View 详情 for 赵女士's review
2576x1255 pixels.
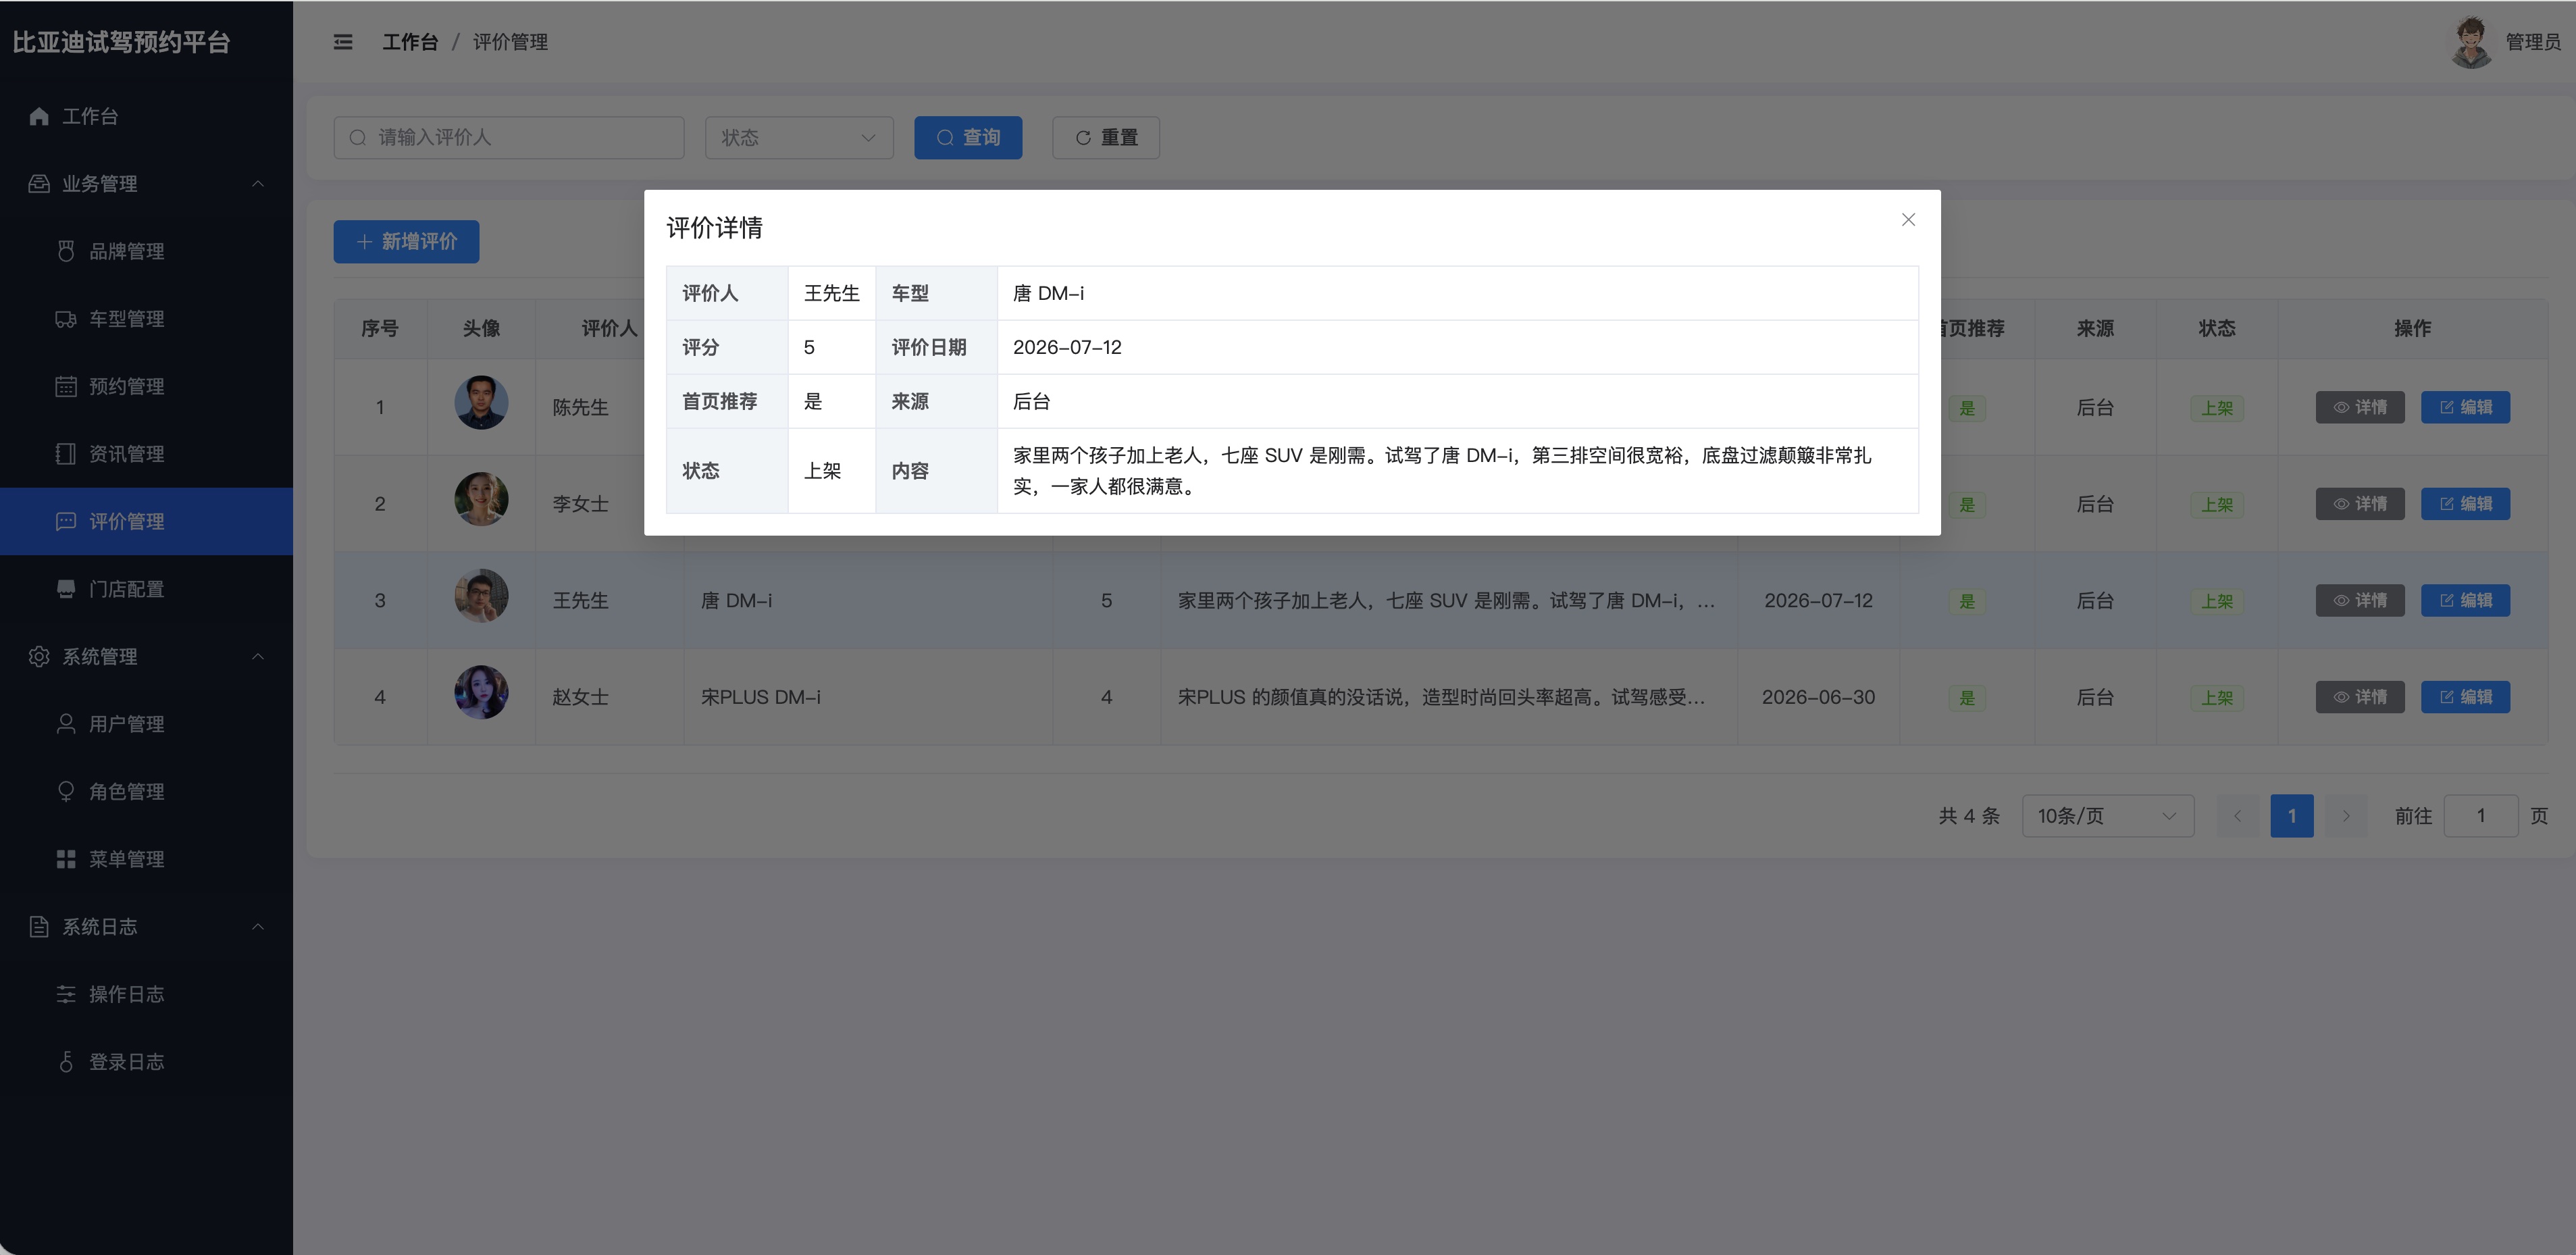2360,697
